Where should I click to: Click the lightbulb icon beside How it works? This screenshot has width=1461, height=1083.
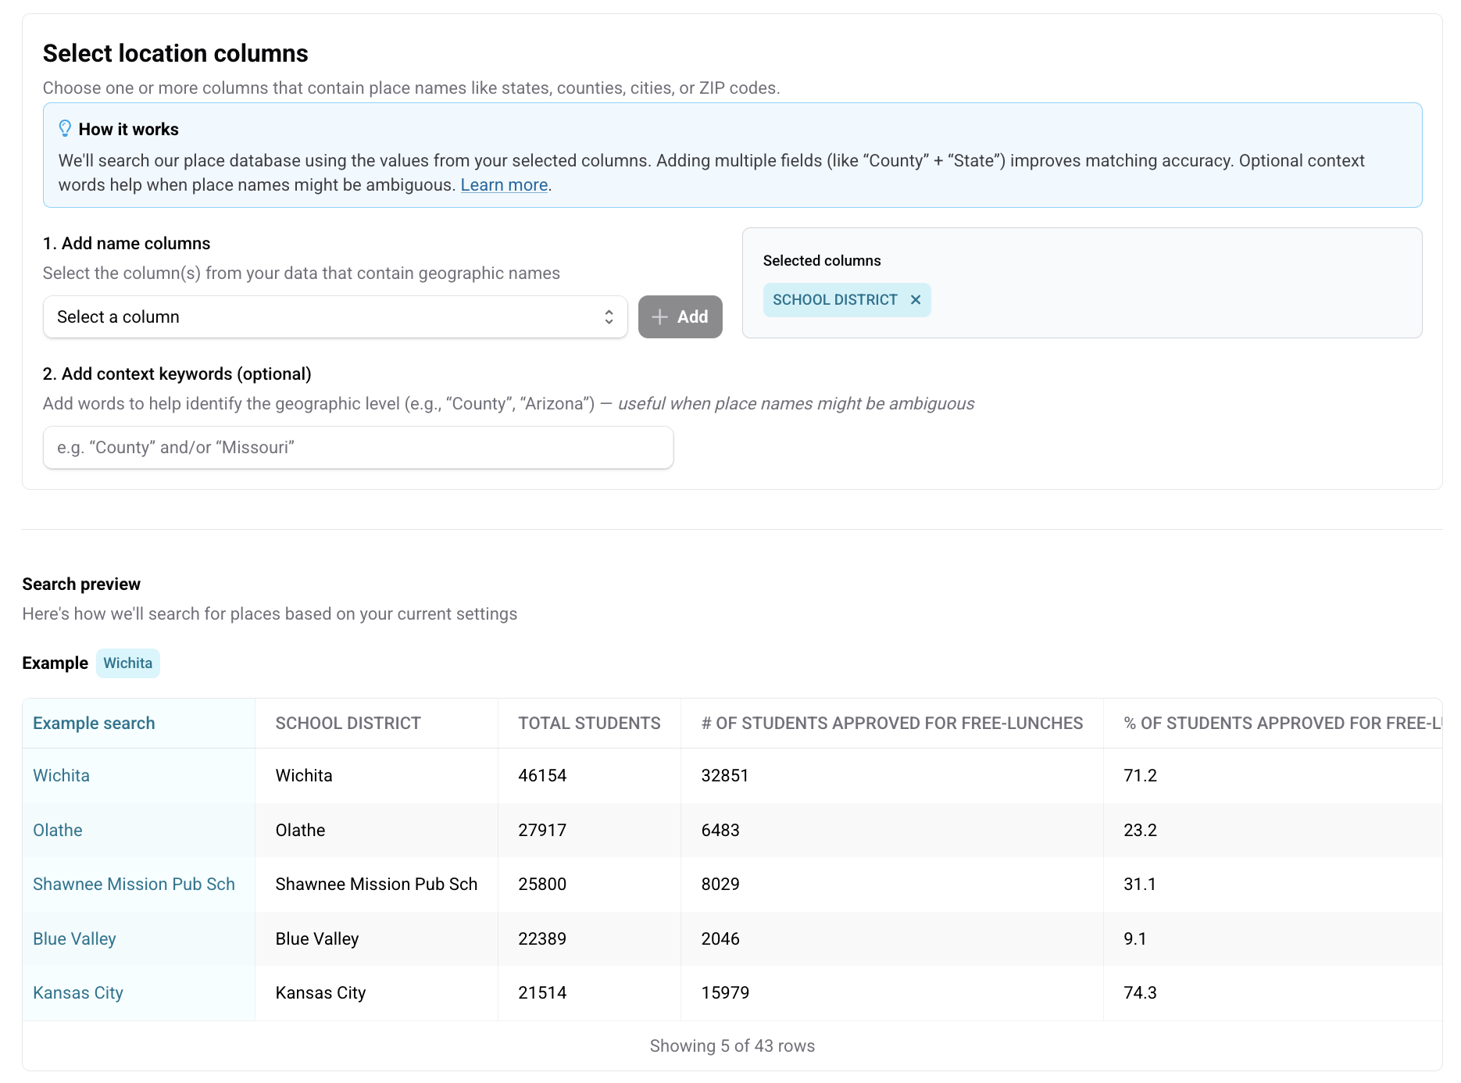point(65,129)
